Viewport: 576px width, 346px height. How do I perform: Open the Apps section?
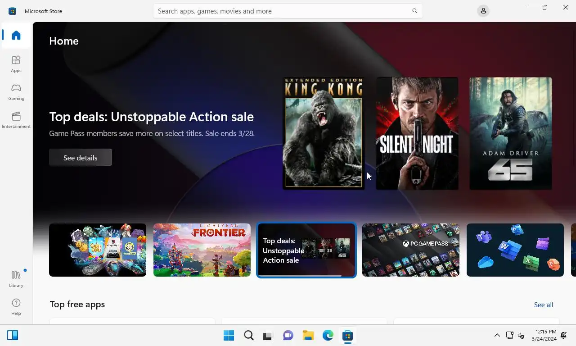16,64
